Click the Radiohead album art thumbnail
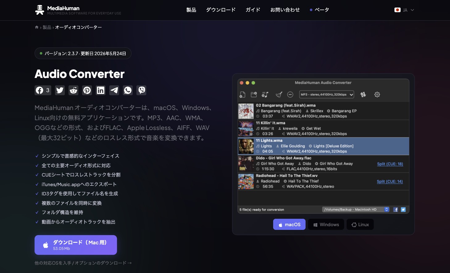450x273 pixels. pyautogui.click(x=246, y=181)
